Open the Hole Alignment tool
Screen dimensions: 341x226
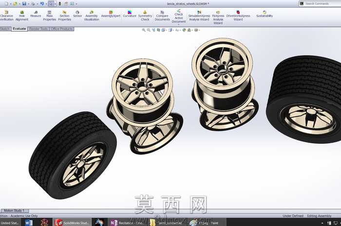point(22,16)
